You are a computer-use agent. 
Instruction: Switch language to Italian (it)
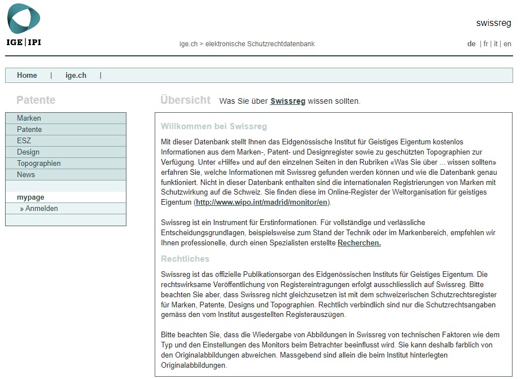496,44
